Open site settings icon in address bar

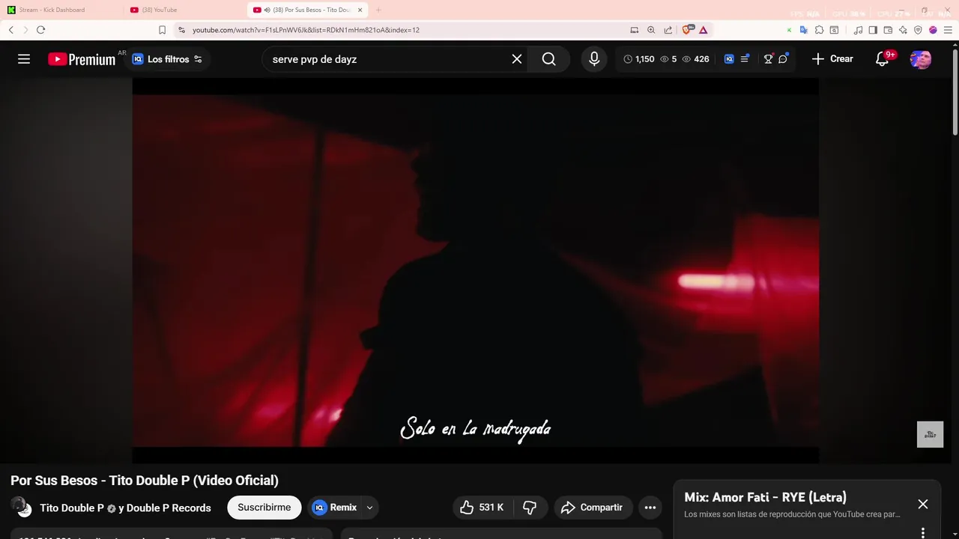click(x=181, y=30)
